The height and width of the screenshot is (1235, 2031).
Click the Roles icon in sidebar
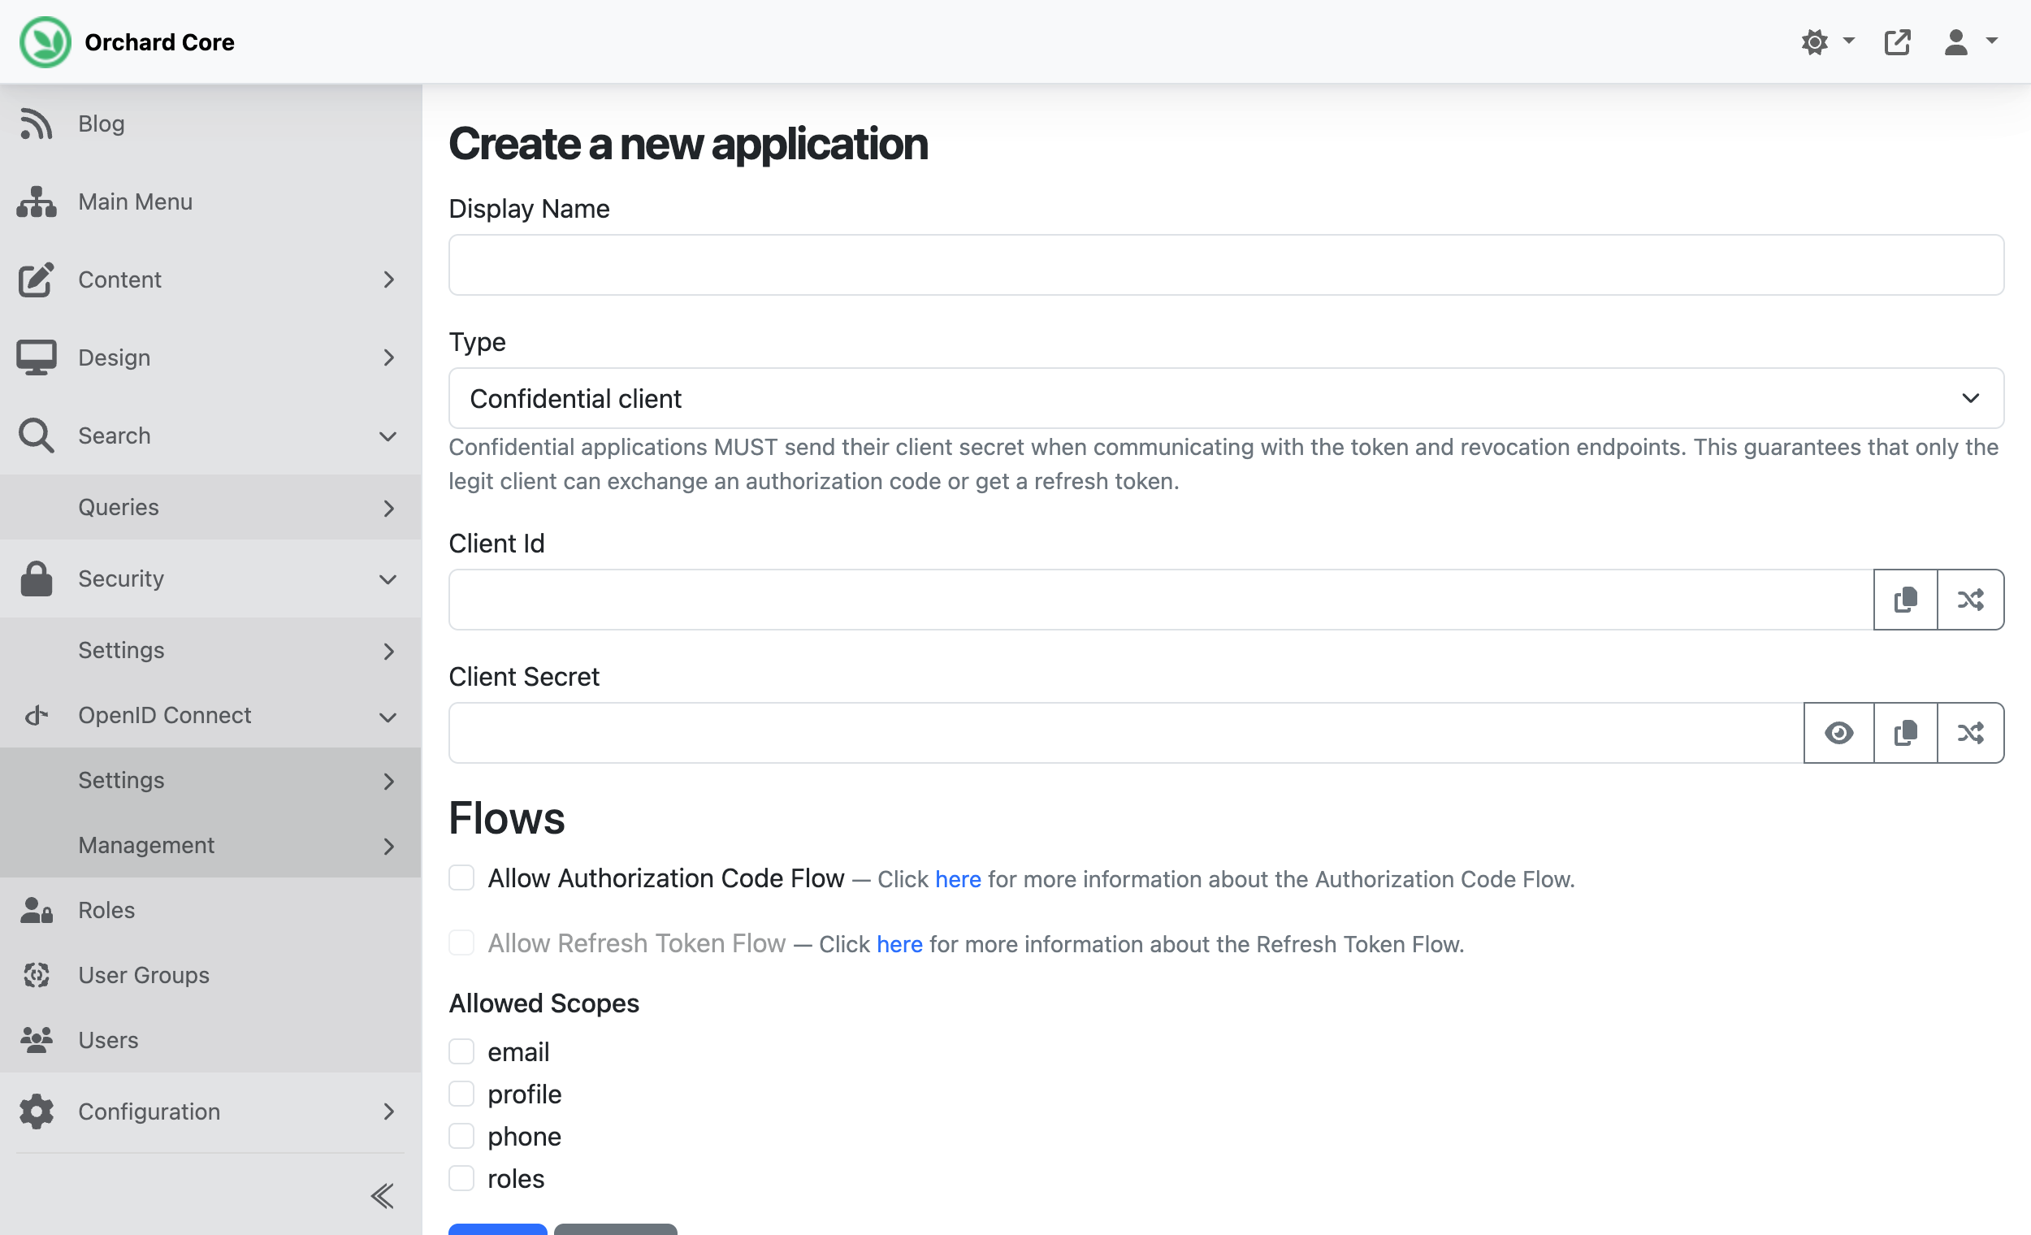pos(37,910)
